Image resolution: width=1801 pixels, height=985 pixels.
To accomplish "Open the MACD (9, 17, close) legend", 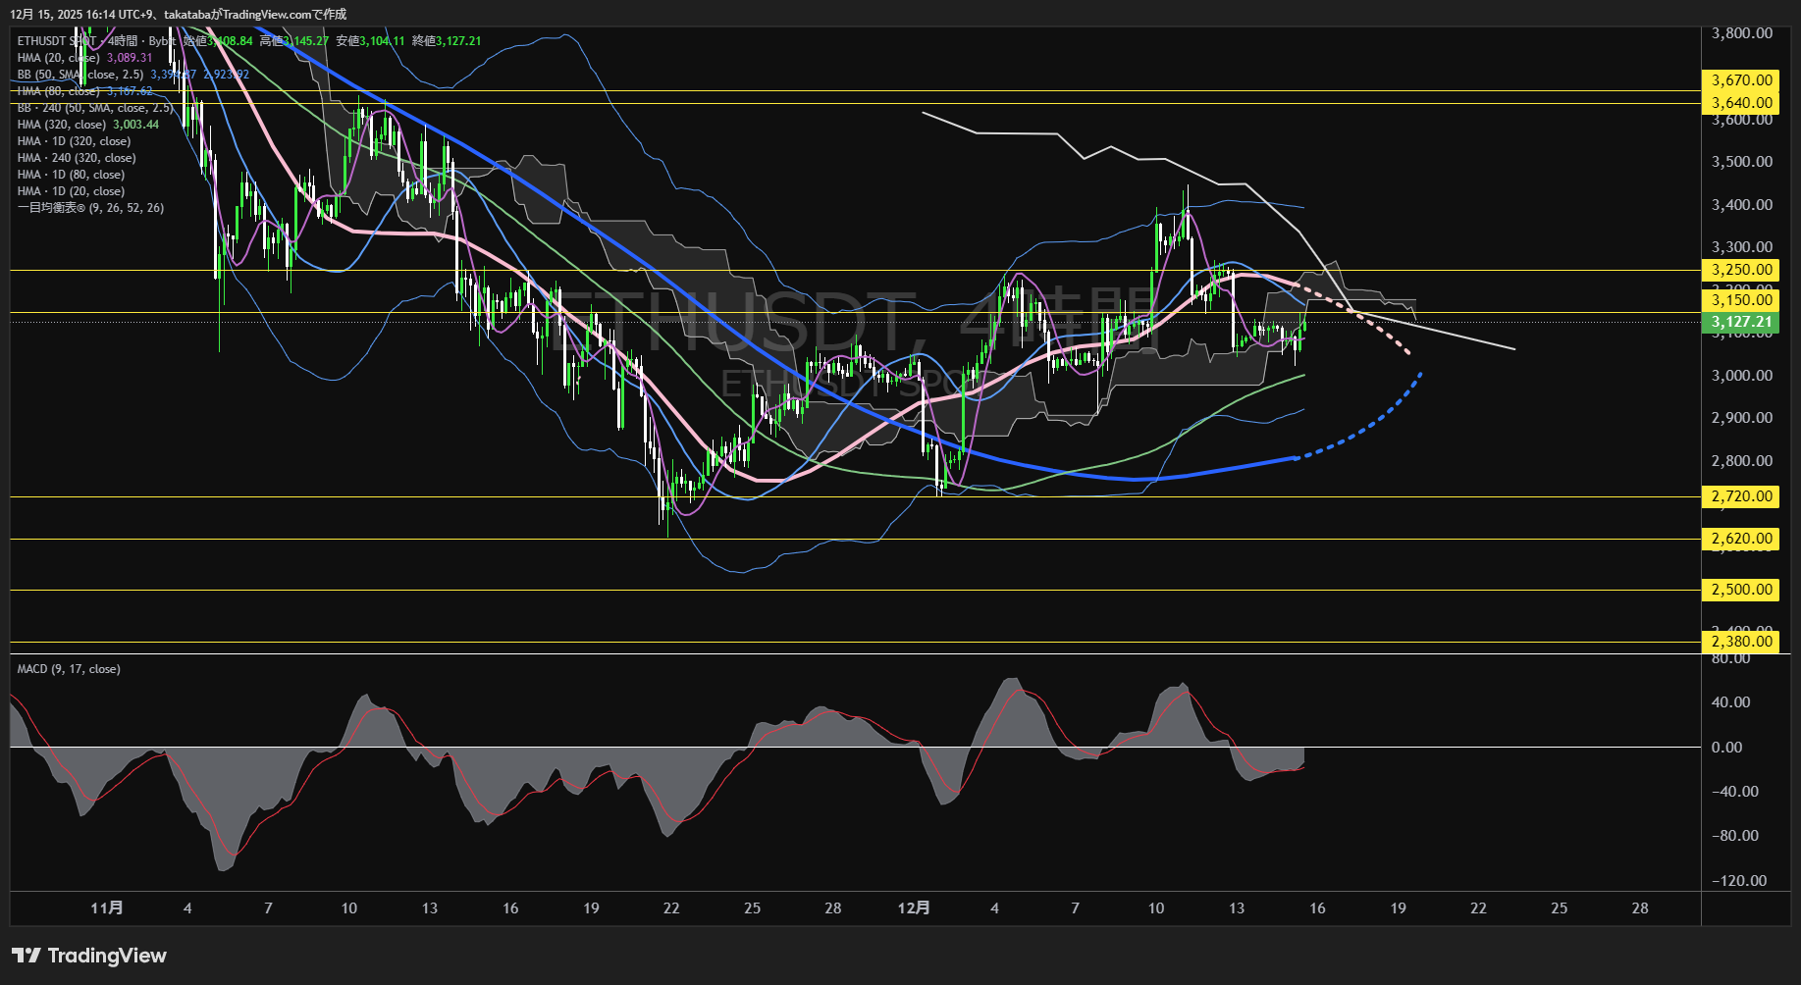I will [x=69, y=669].
